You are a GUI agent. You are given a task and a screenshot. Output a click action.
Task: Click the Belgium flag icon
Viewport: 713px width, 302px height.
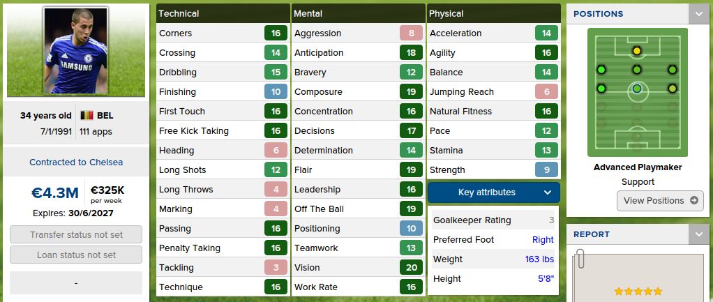(x=87, y=116)
